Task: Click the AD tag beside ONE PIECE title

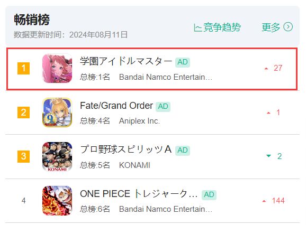Action: click(209, 195)
